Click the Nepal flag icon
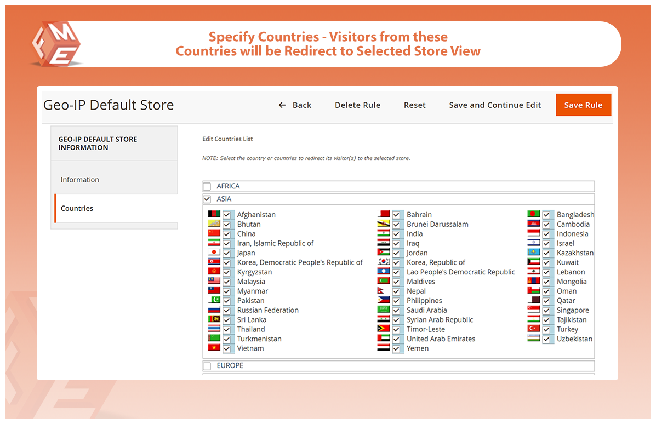 pos(382,291)
